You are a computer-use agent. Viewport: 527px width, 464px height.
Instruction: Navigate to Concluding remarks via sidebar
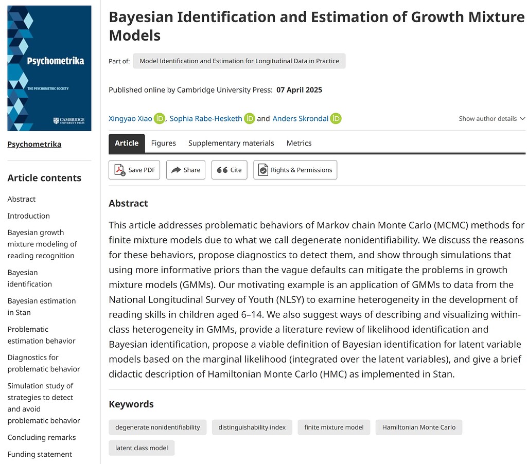point(41,437)
